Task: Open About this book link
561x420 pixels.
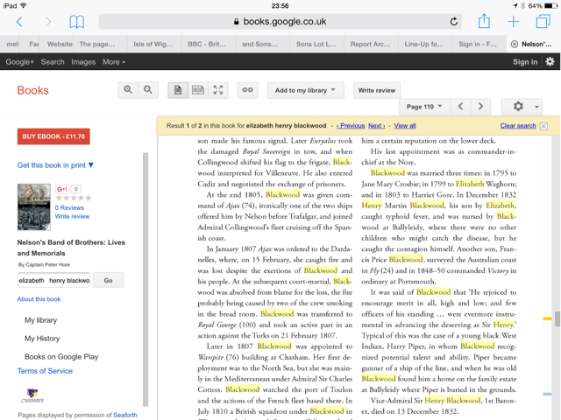Action: tap(39, 299)
